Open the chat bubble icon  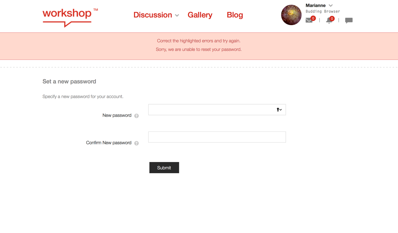click(x=349, y=20)
